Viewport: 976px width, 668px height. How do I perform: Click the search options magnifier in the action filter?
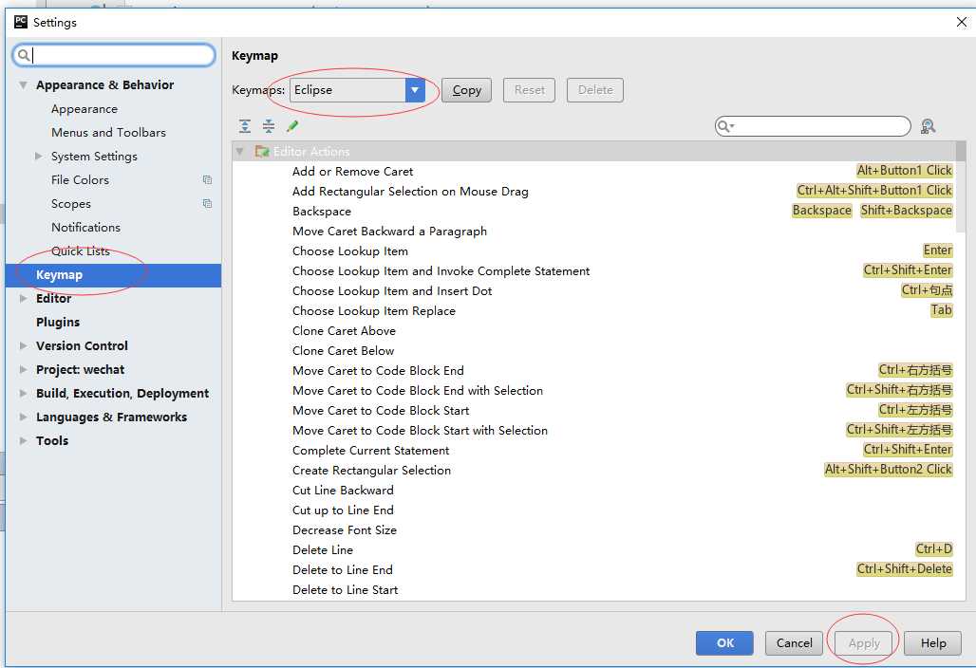725,126
